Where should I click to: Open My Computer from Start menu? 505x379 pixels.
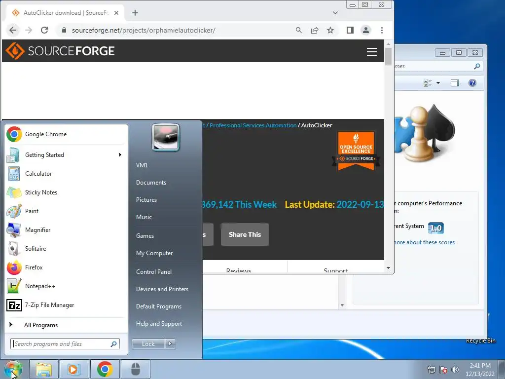[154, 253]
